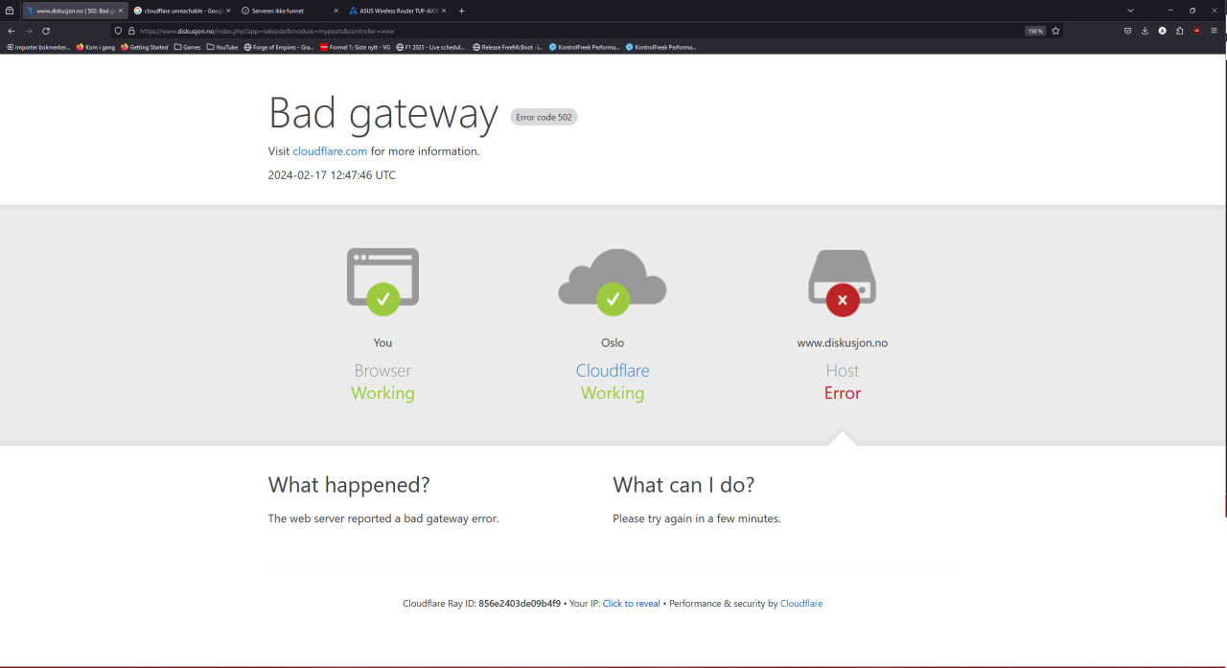
Task: Open the Importer bokmerker bookmark
Action: pos(38,47)
